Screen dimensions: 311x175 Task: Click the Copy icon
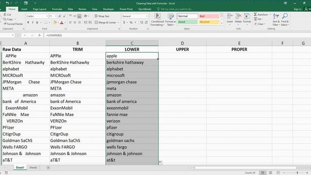coord(5,19)
